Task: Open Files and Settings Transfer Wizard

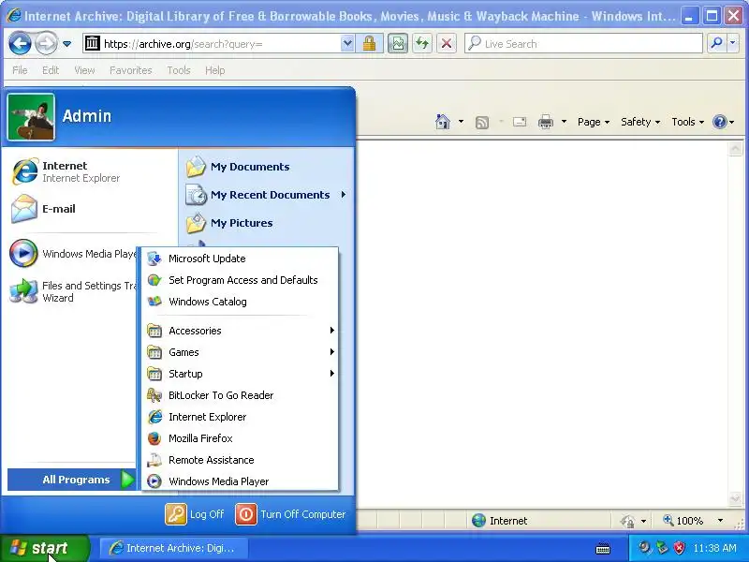Action: (73, 291)
